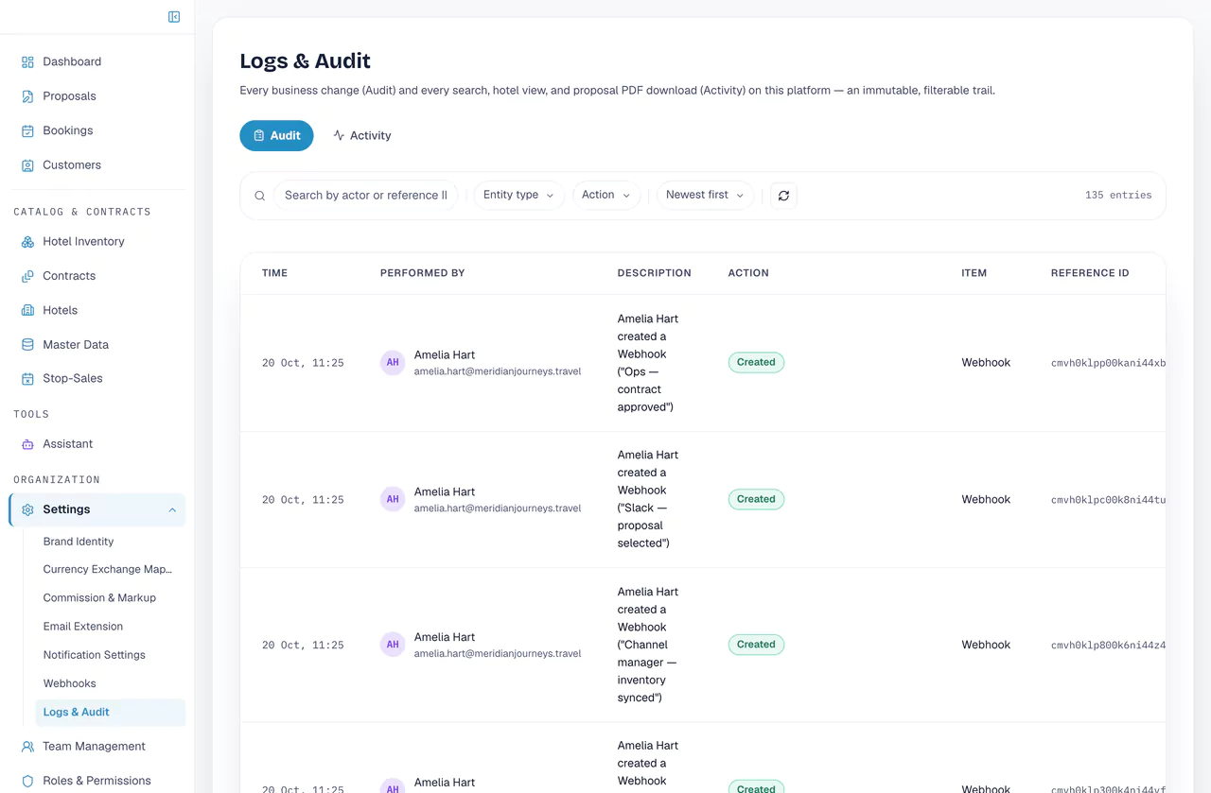Open the Webhooks settings page
The height and width of the screenshot is (793, 1211).
(x=70, y=682)
